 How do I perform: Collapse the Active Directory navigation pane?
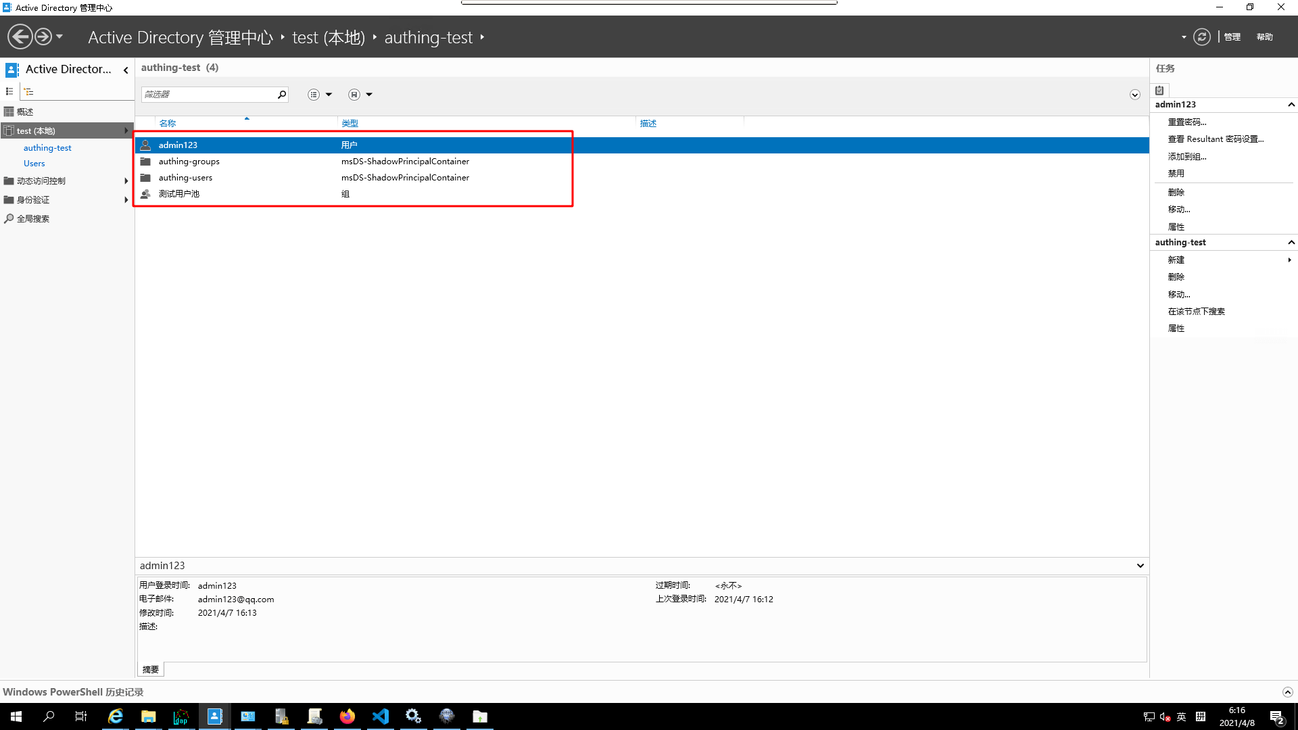[126, 70]
